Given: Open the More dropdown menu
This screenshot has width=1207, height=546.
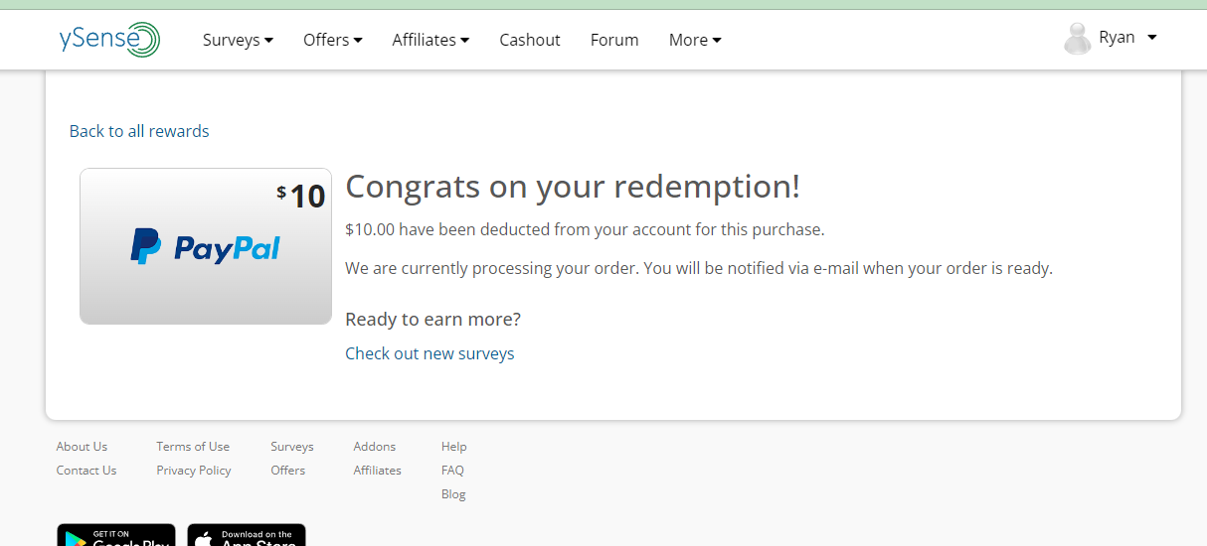Looking at the screenshot, I should click(x=695, y=40).
